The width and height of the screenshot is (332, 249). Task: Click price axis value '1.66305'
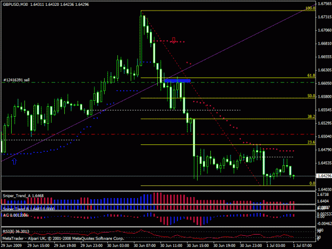(325, 70)
